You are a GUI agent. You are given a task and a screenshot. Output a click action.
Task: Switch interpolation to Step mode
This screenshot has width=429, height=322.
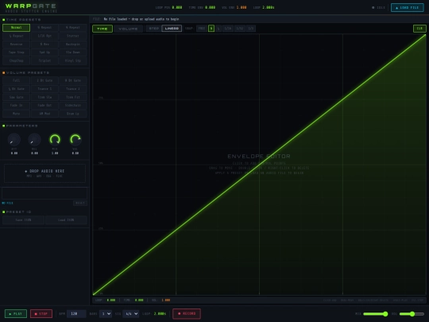coord(154,28)
